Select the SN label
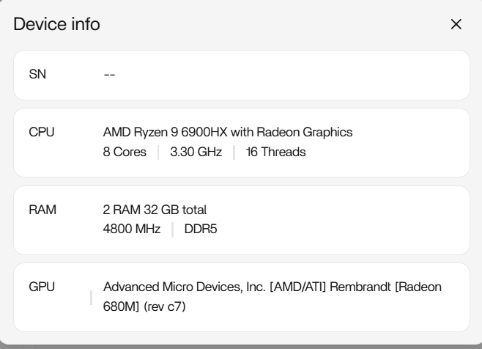The image size is (482, 349). 37,75
